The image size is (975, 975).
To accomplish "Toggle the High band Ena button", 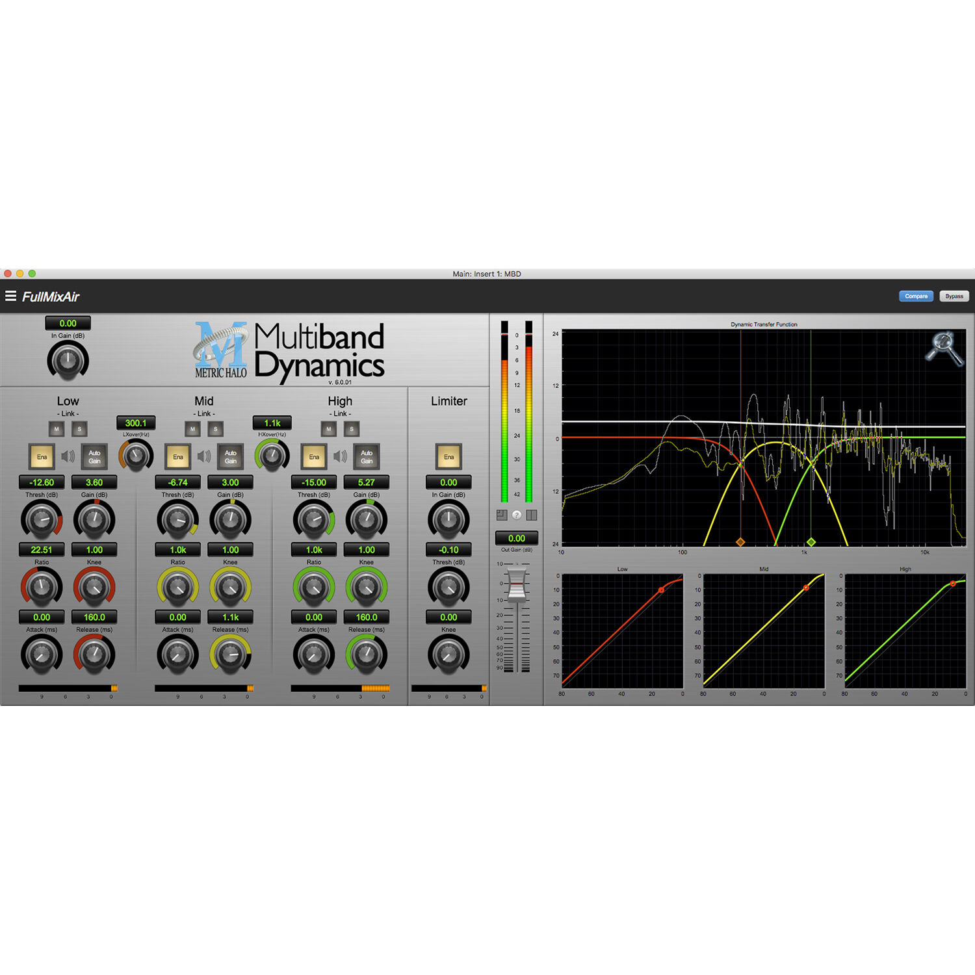I will pos(314,456).
